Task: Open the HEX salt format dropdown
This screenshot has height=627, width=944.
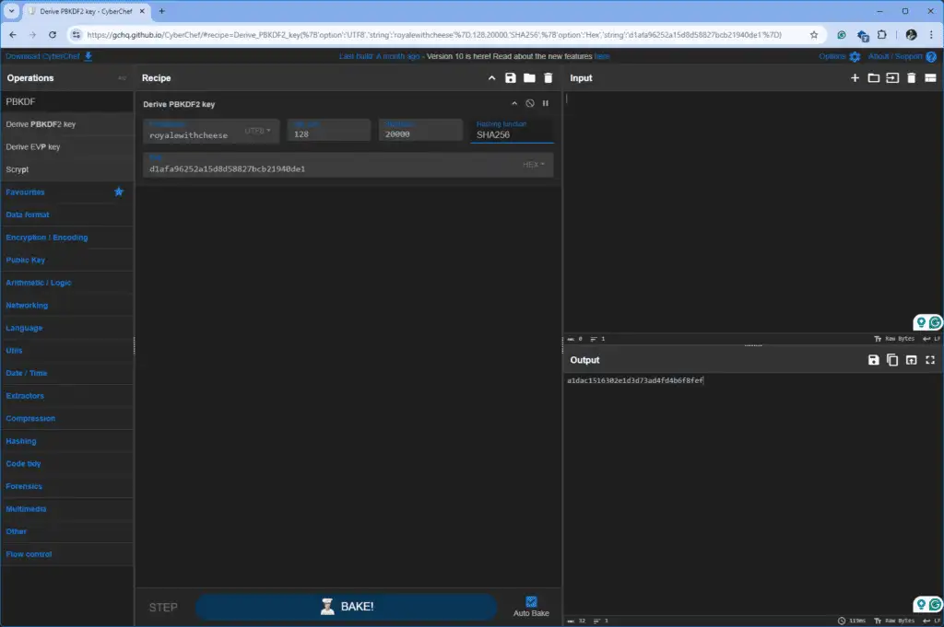Action: coord(534,164)
